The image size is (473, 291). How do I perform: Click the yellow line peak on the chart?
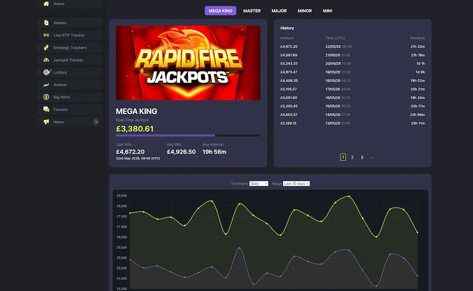[x=349, y=196]
